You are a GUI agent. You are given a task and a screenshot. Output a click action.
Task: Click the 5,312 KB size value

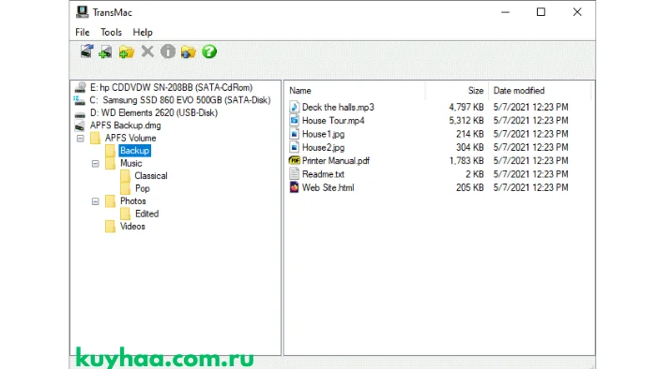[x=466, y=121]
